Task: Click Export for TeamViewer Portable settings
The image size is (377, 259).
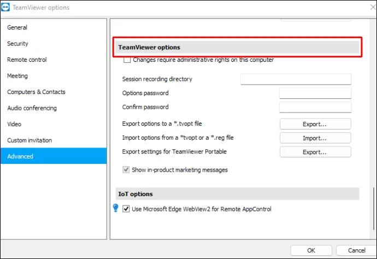Action: tap(315, 152)
